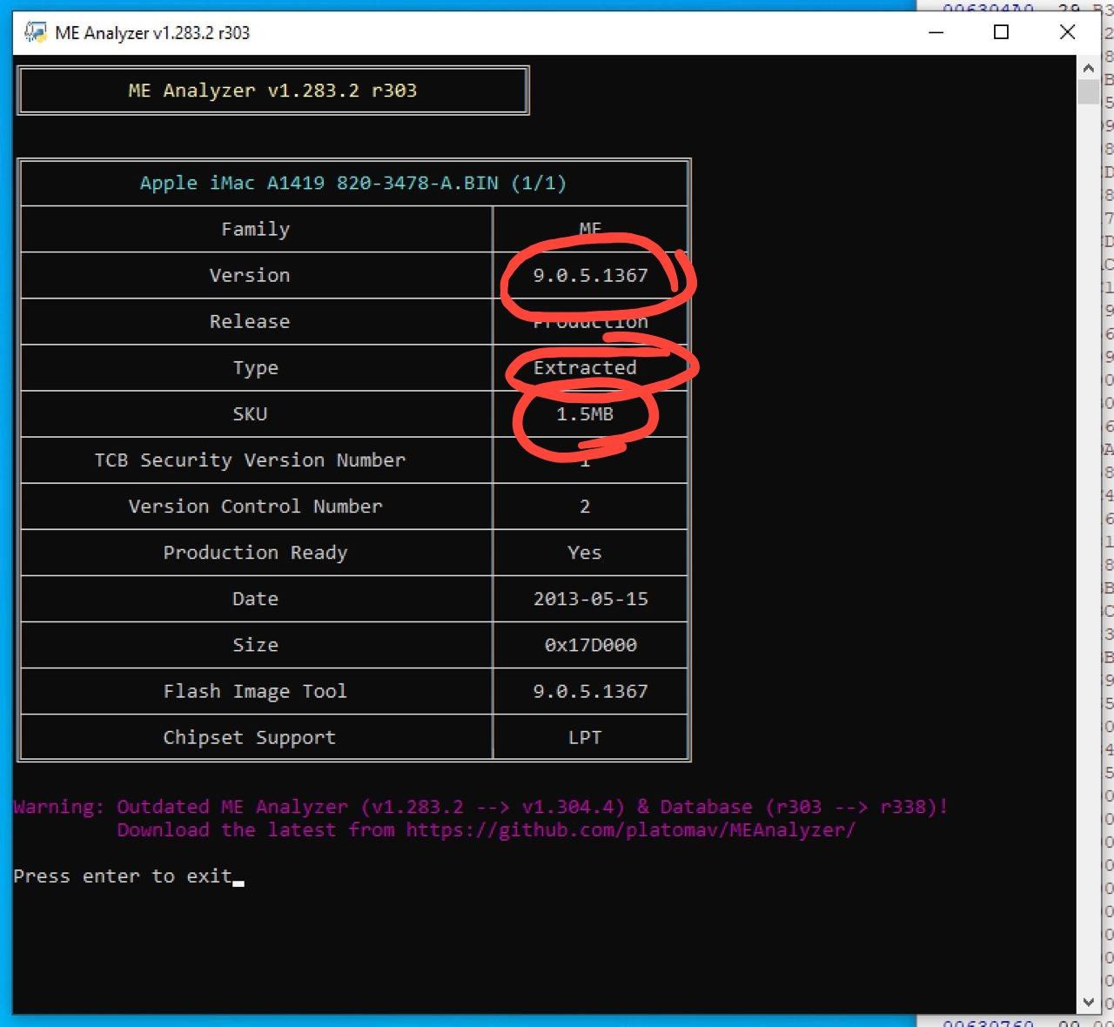The image size is (1114, 1027).
Task: Click the vertical scrollbar thumb
Action: pyautogui.click(x=1088, y=92)
